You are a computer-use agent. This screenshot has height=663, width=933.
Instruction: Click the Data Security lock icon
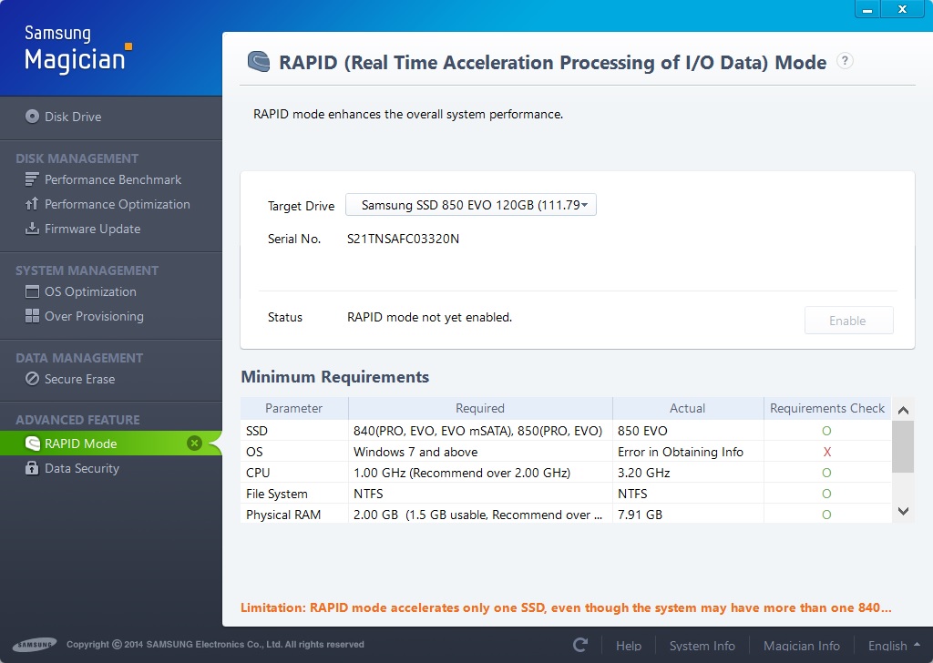(32, 468)
